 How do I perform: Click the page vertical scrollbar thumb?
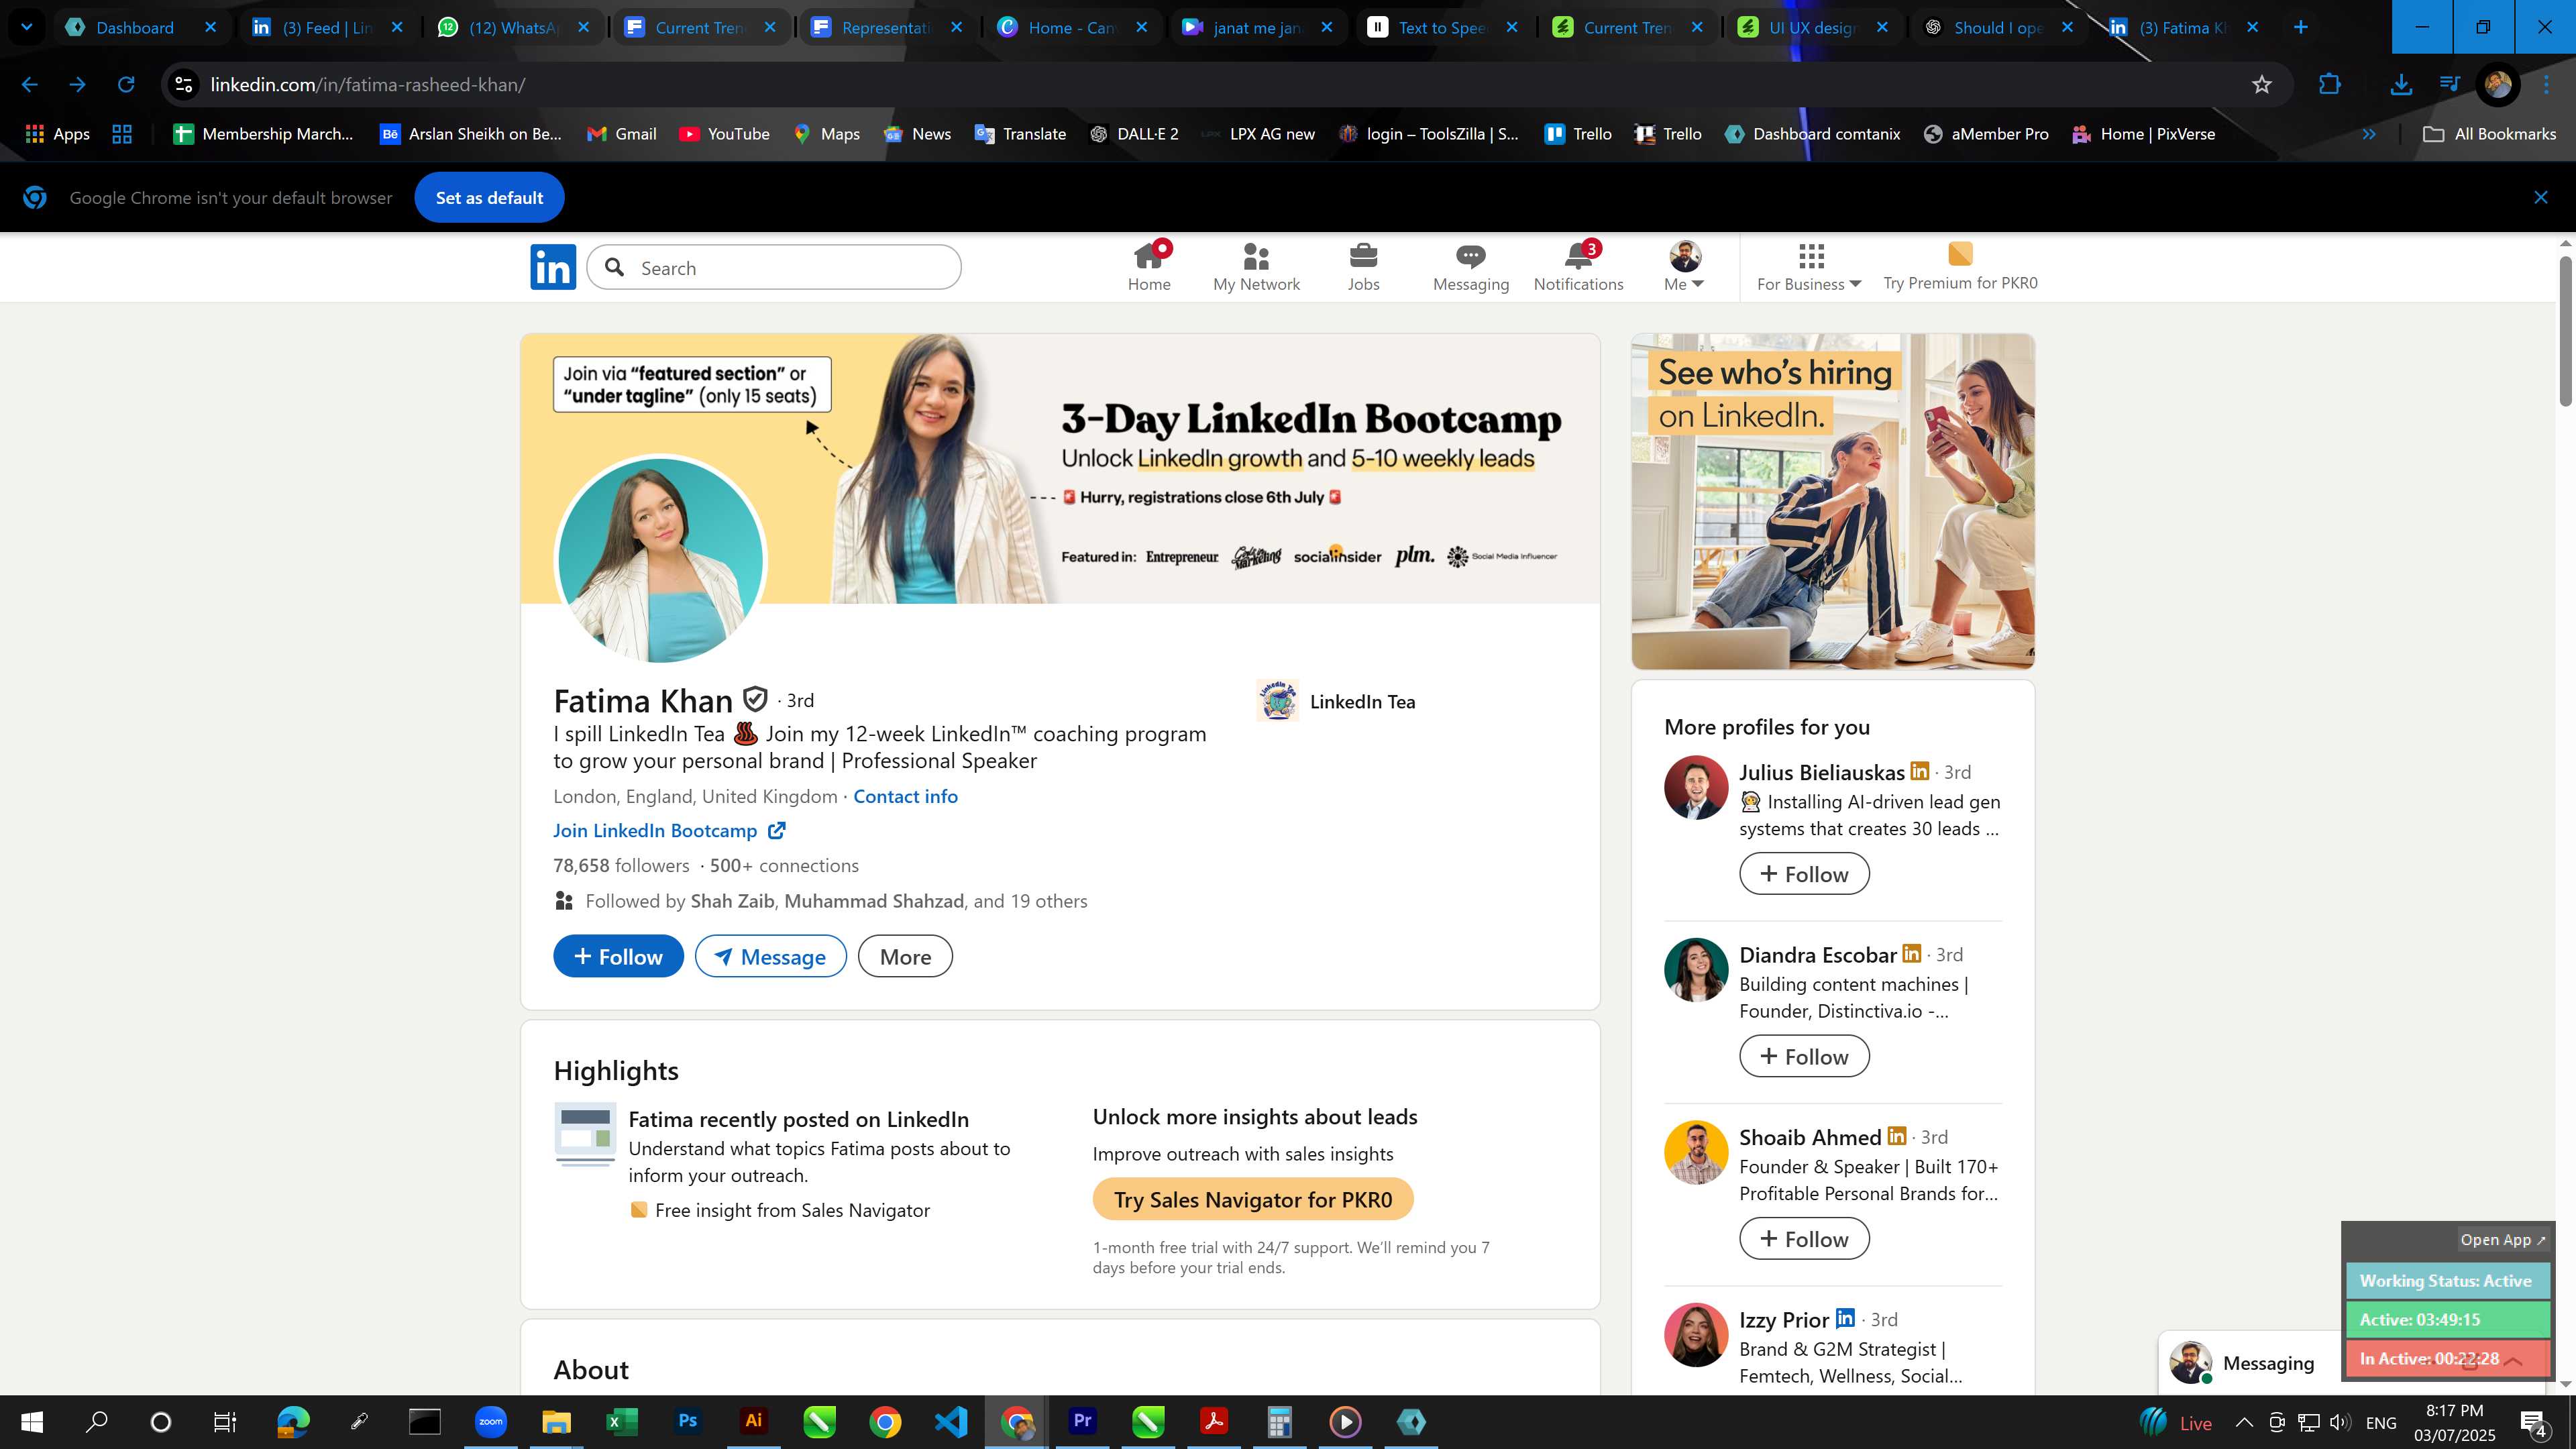2565,331
